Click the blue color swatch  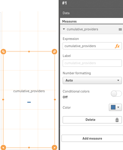113,107
